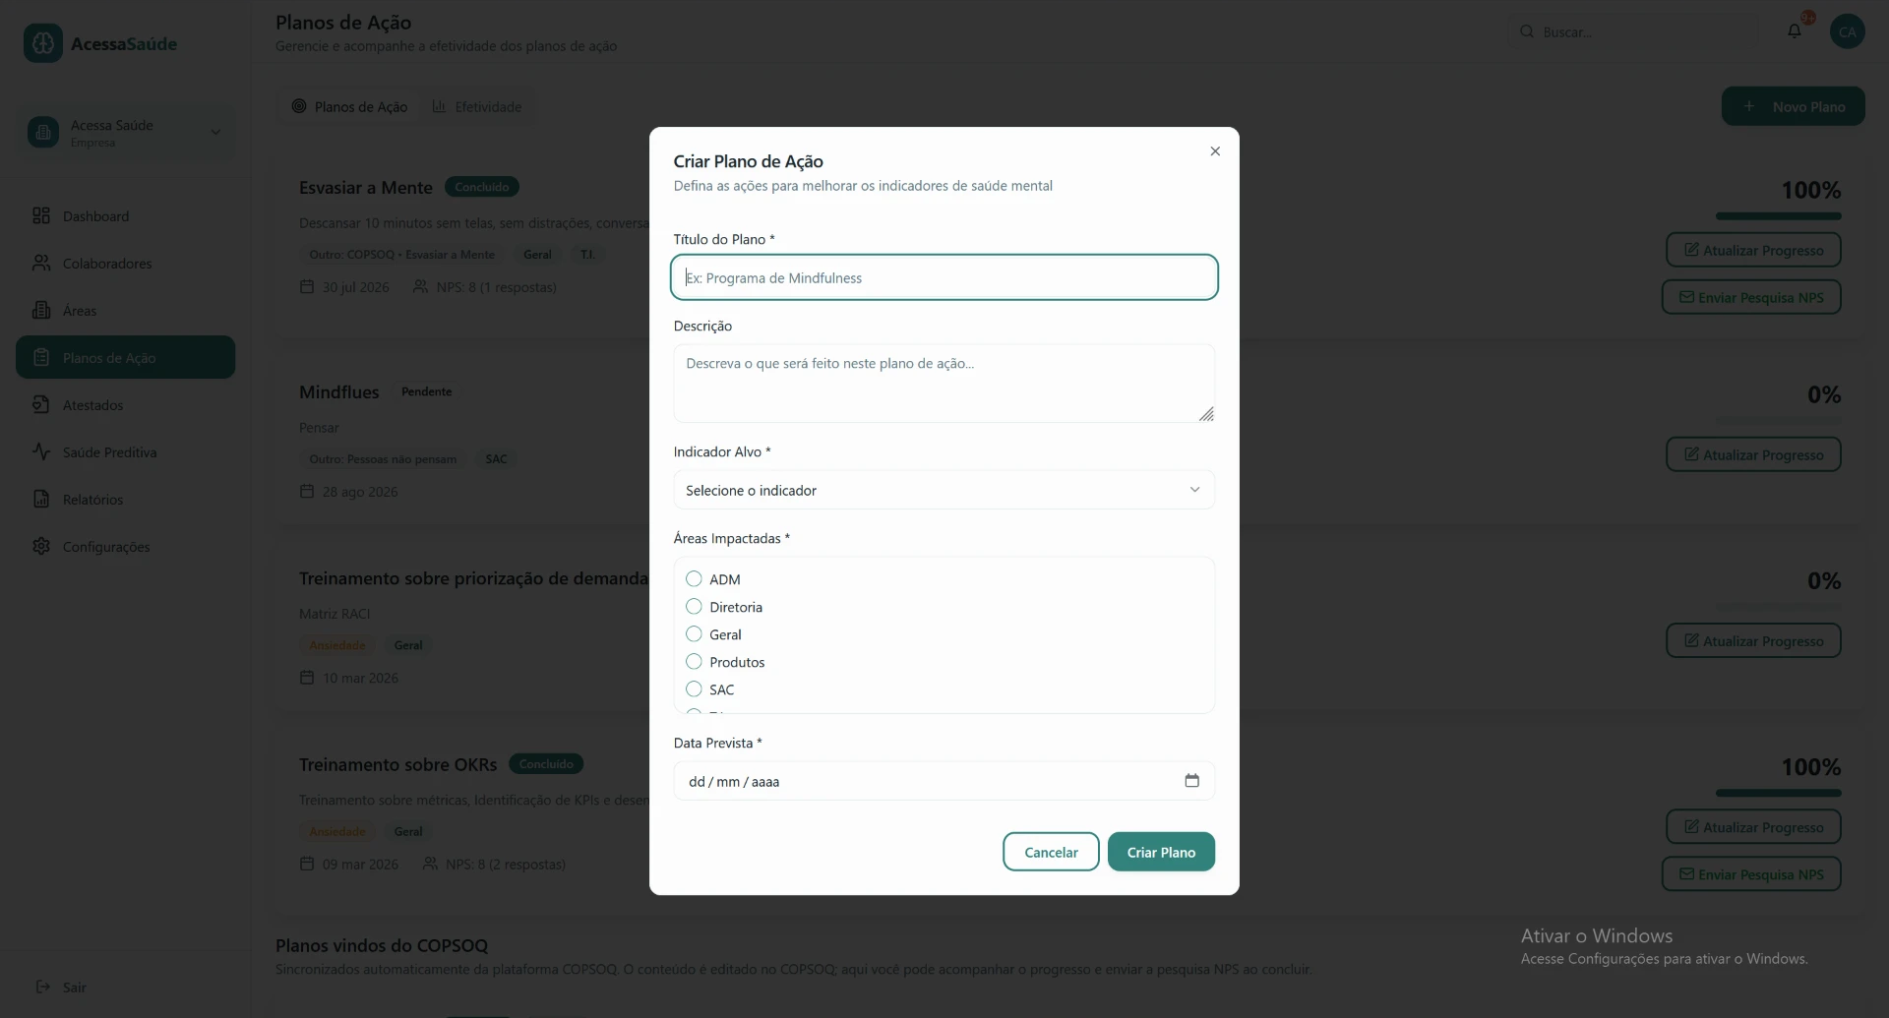Click the Novo Plano button

pyautogui.click(x=1793, y=106)
